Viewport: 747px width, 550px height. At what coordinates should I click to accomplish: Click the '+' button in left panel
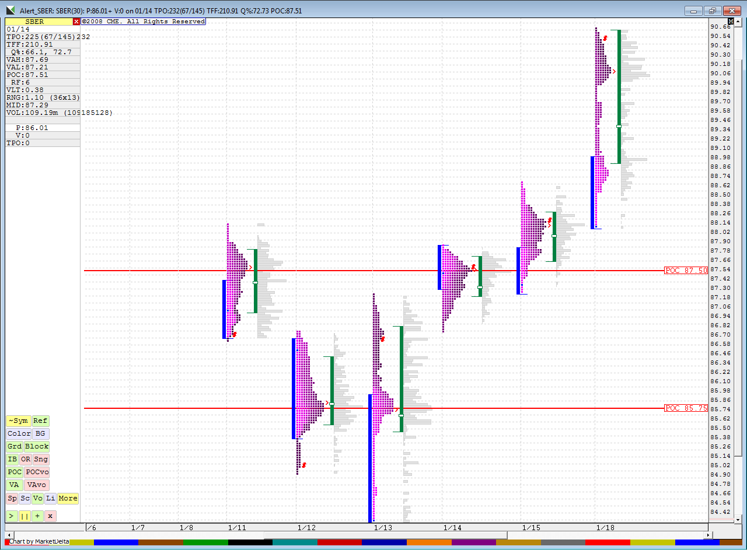(x=37, y=516)
